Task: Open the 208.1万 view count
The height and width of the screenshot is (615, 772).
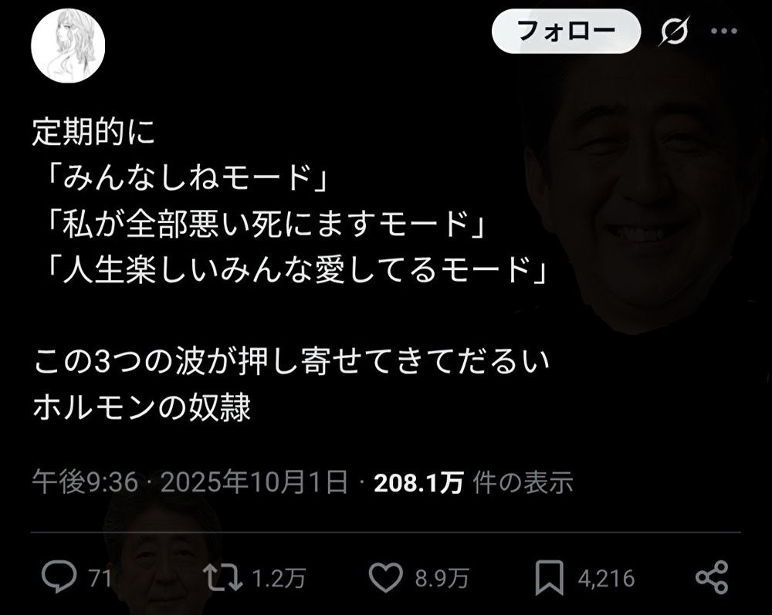Action: click(418, 482)
